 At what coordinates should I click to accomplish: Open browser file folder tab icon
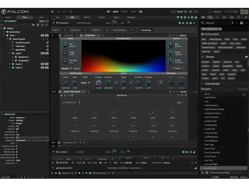[203, 17]
